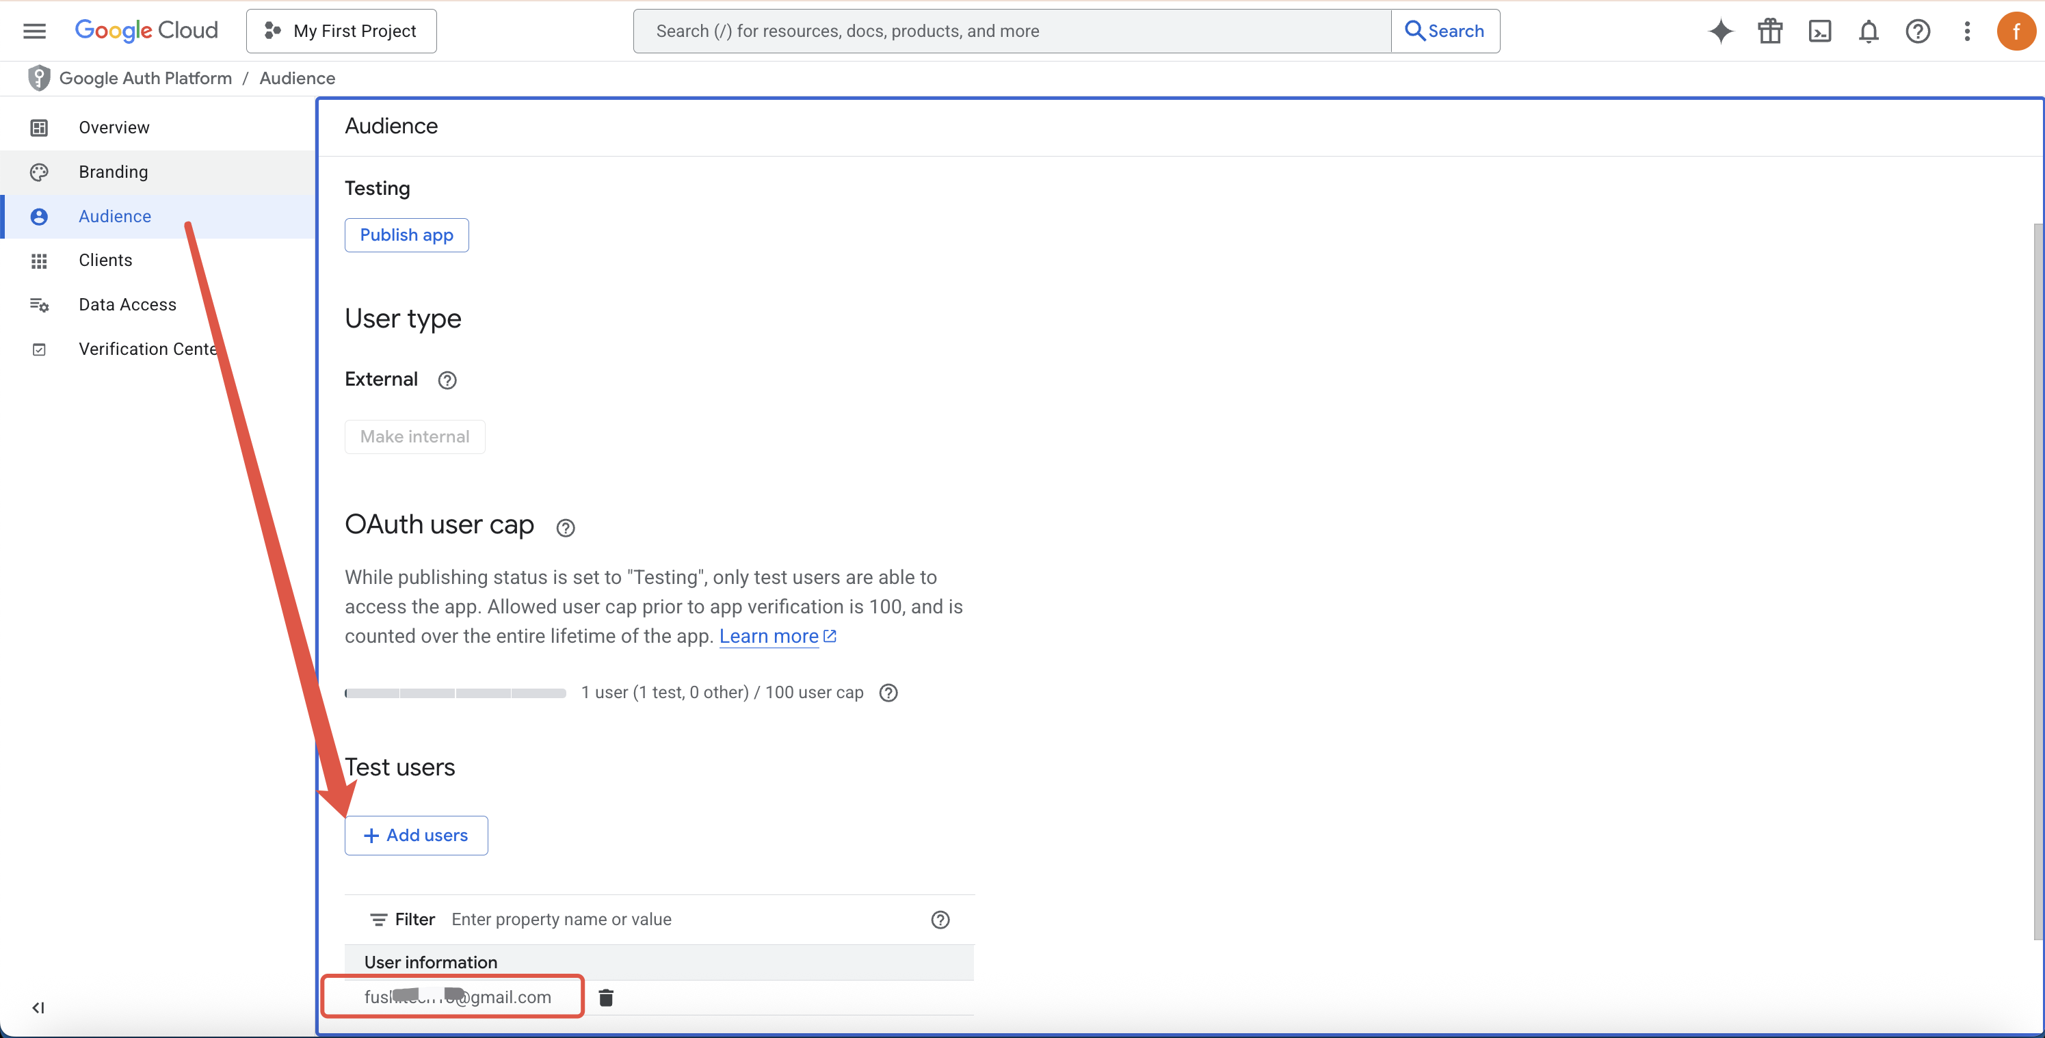Image resolution: width=2045 pixels, height=1038 pixels.
Task: Open the My First Project picker
Action: (x=341, y=31)
